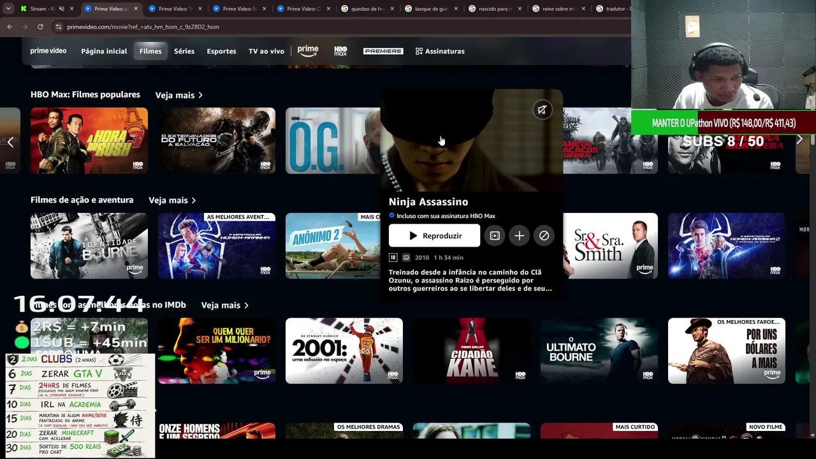Image resolution: width=816 pixels, height=459 pixels.
Task: Open the Cidadão Kane thumbnail
Action: pyautogui.click(x=472, y=351)
